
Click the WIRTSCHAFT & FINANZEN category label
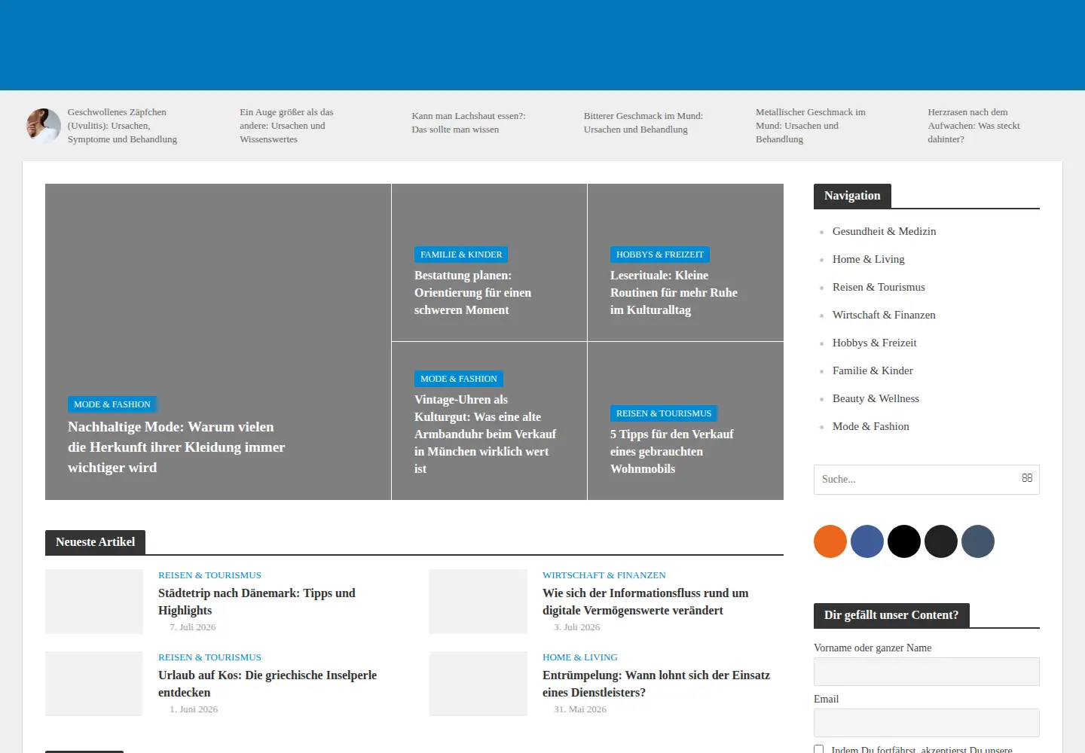coord(604,575)
